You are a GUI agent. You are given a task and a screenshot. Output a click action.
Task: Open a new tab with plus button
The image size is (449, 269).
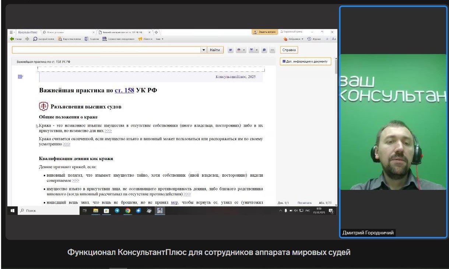coord(156,32)
